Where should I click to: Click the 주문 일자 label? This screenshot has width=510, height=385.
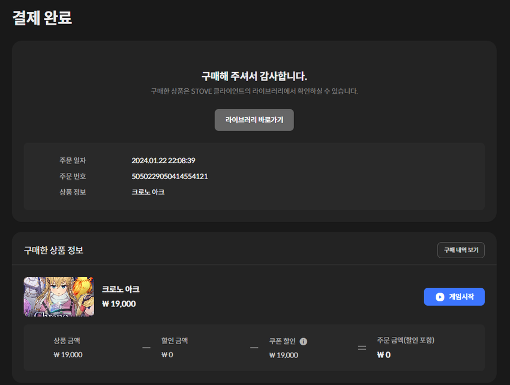[73, 160]
